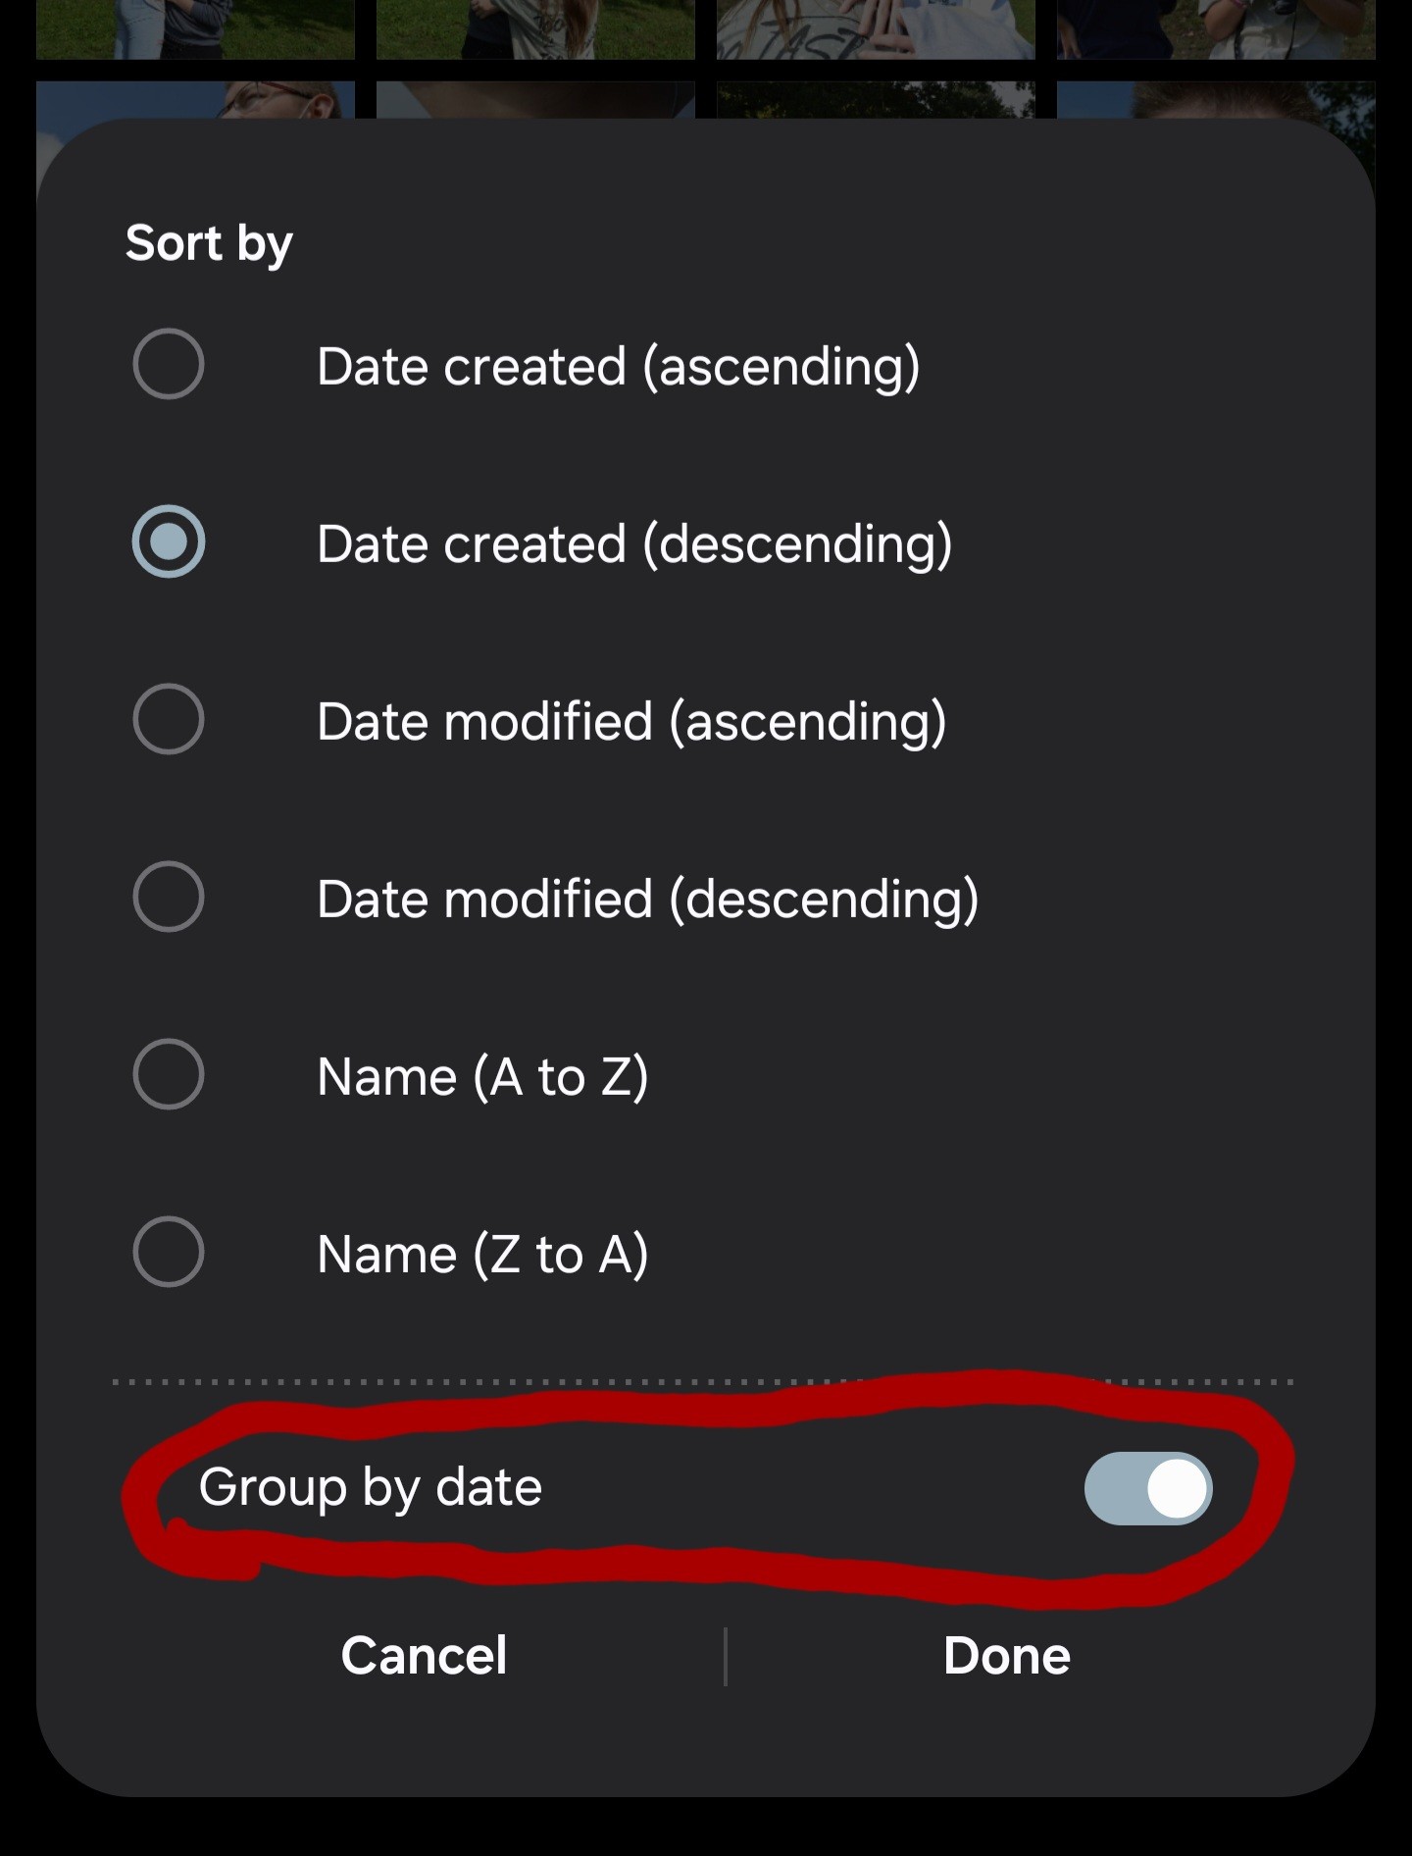Select the Date modified (descending) radio button
1412x1856 pixels.
click(x=169, y=897)
